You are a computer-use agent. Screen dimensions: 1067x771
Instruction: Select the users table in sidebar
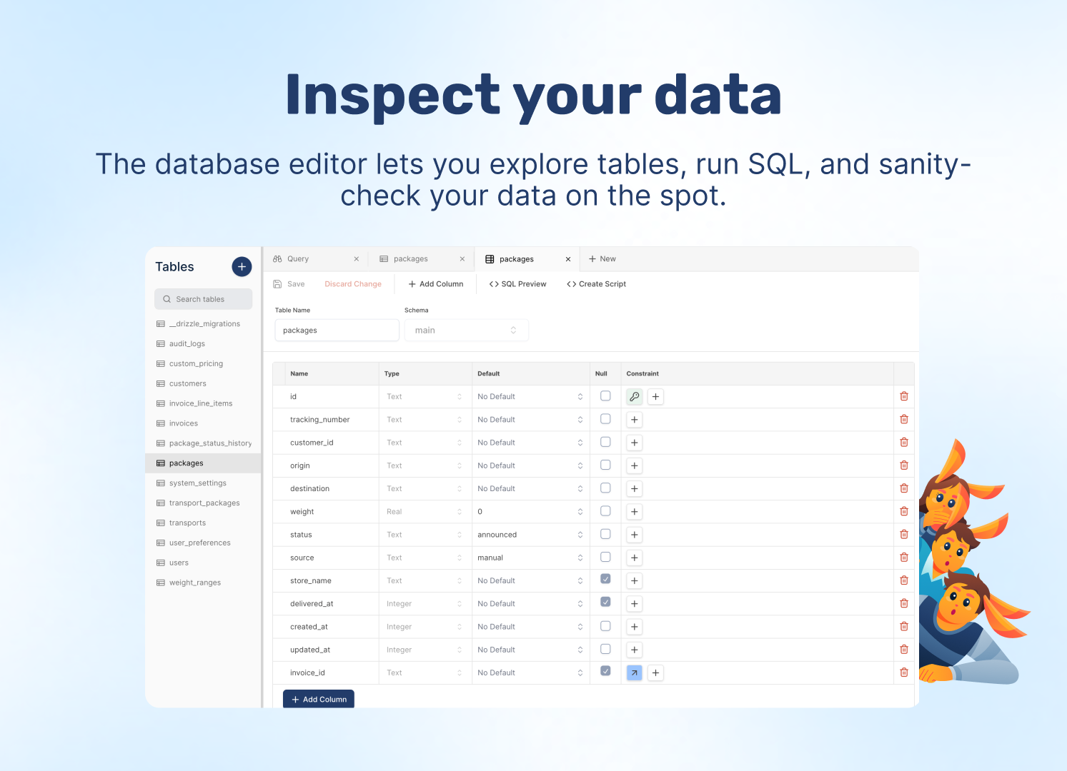(204, 563)
